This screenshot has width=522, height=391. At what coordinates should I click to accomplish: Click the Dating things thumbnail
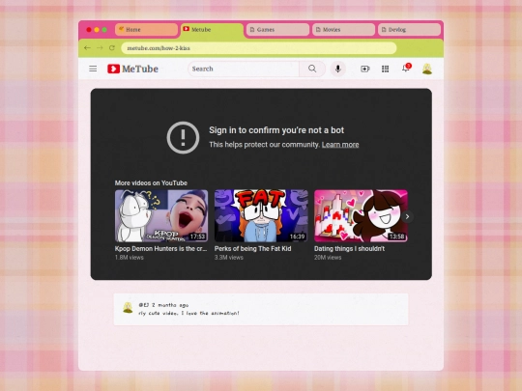[x=361, y=216]
